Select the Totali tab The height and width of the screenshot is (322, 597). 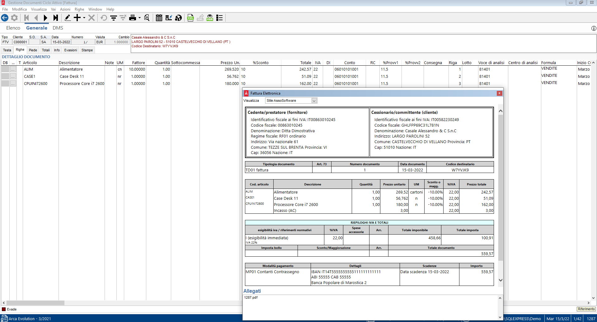[46, 50]
